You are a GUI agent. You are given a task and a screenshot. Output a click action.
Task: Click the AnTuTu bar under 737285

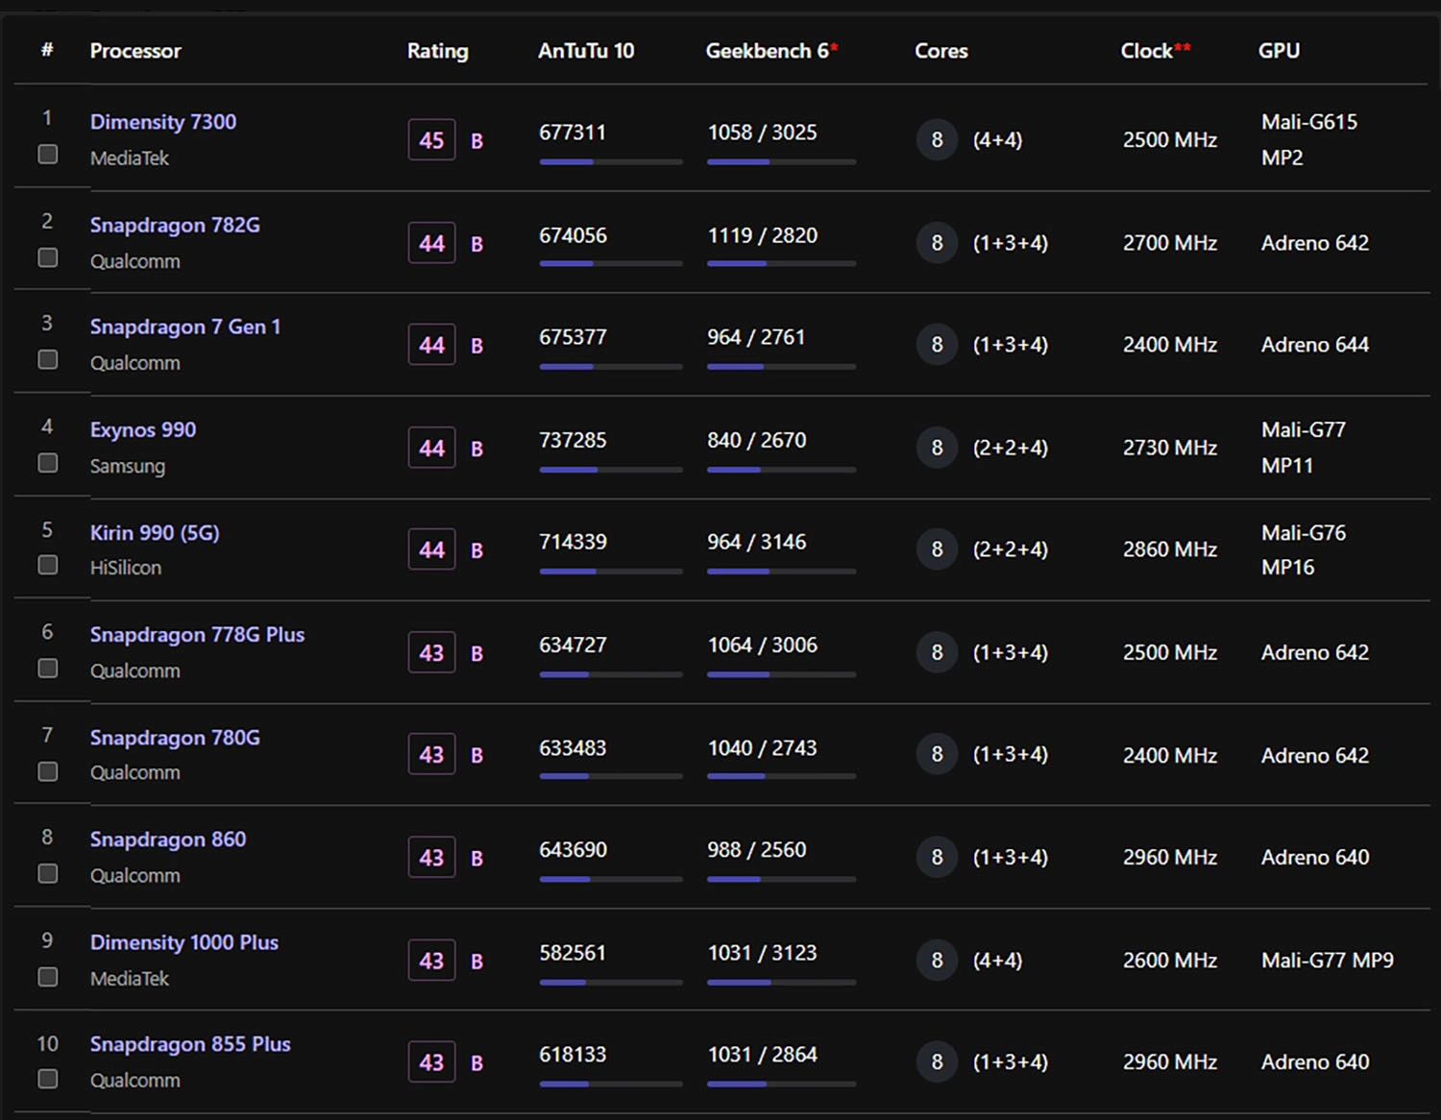click(x=611, y=470)
